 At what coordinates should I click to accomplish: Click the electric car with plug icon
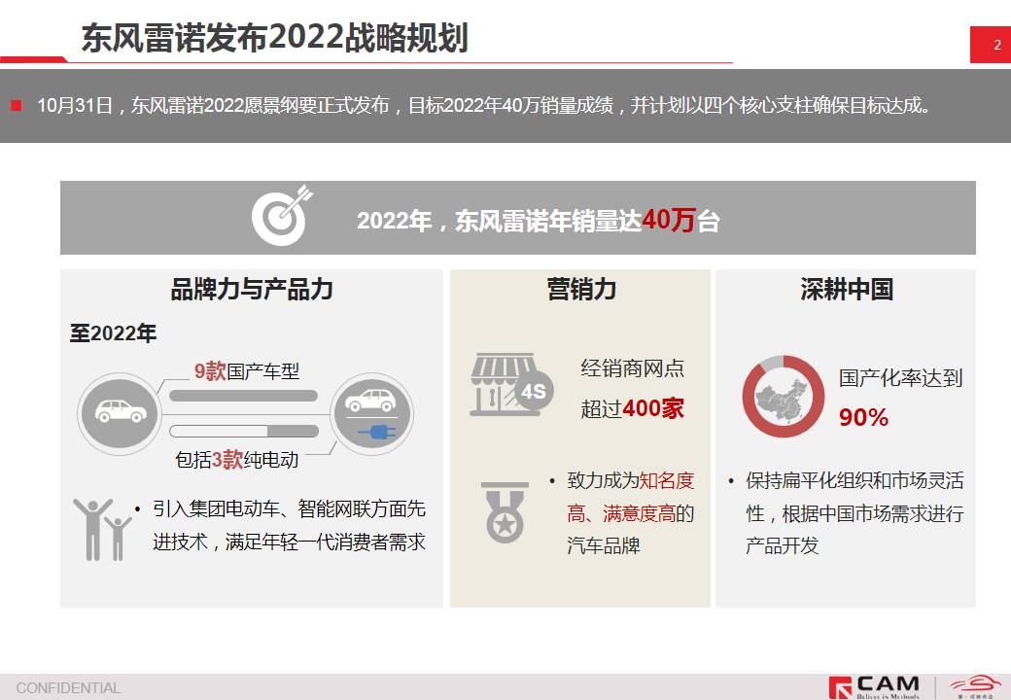pyautogui.click(x=371, y=413)
